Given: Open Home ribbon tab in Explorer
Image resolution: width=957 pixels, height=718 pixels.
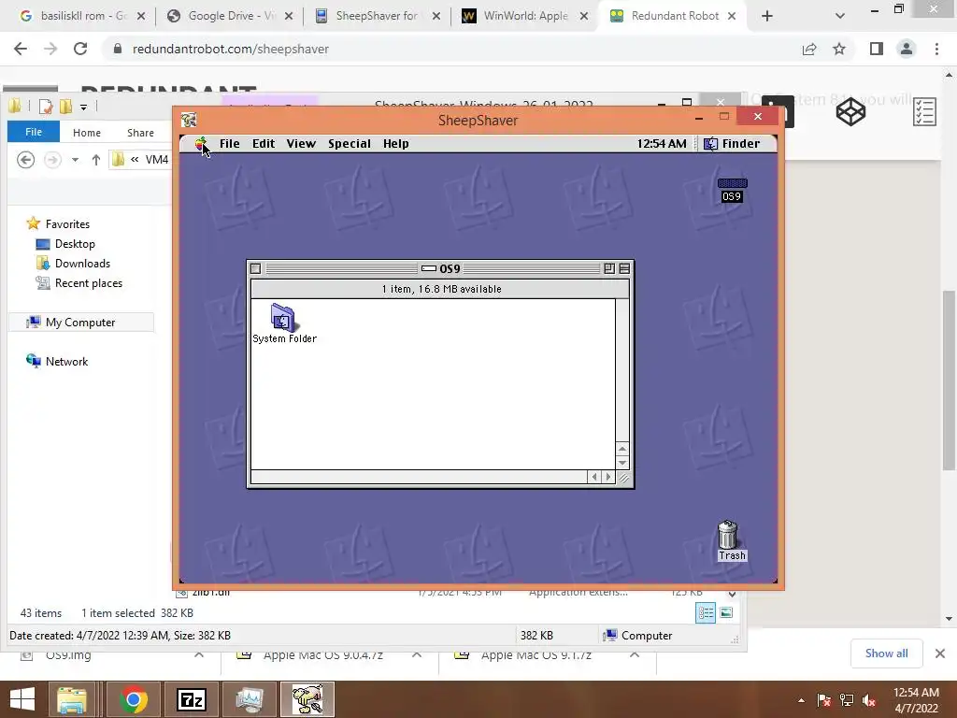Looking at the screenshot, I should point(87,133).
